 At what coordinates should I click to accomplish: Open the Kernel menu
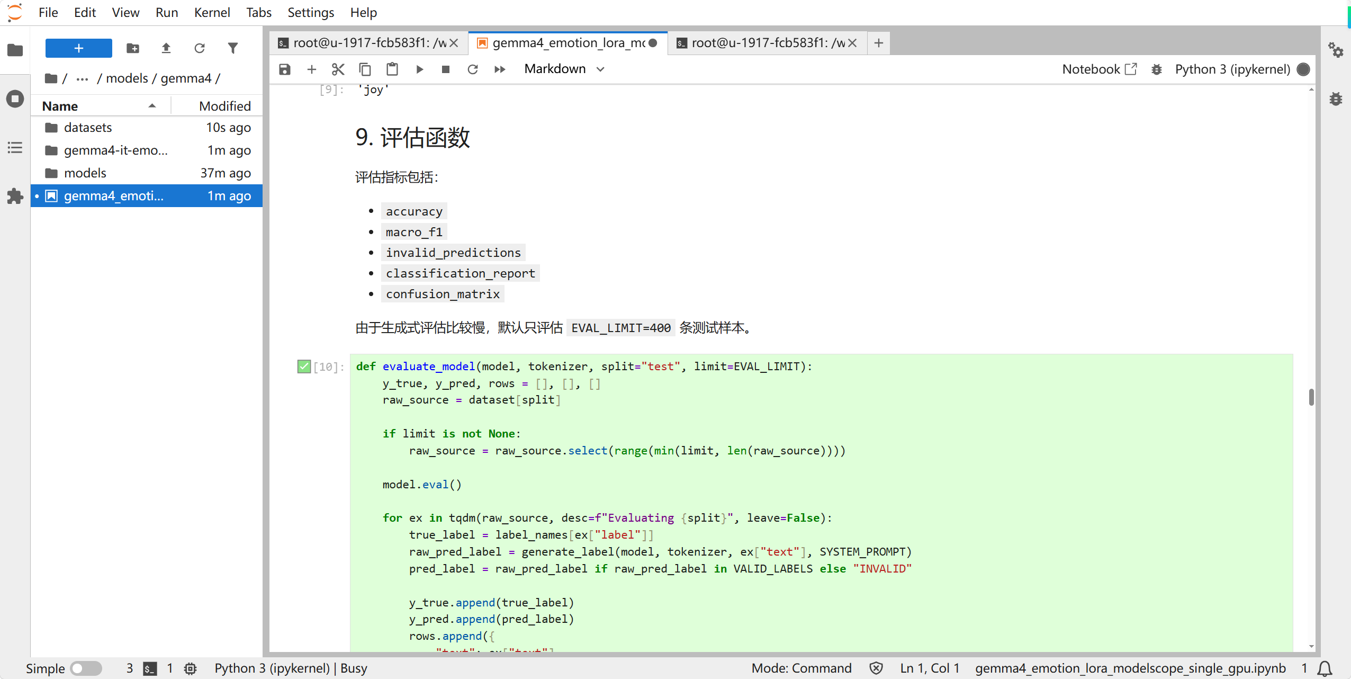[x=212, y=12]
